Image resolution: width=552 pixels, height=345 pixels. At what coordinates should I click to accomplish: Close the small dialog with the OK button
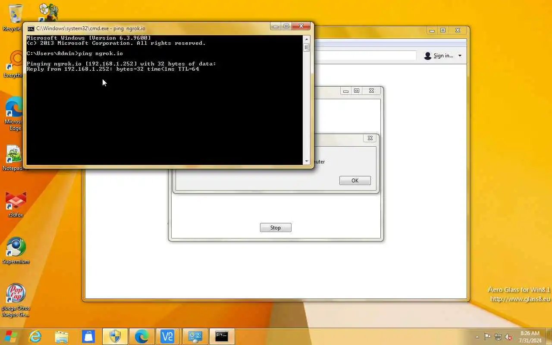point(370,138)
